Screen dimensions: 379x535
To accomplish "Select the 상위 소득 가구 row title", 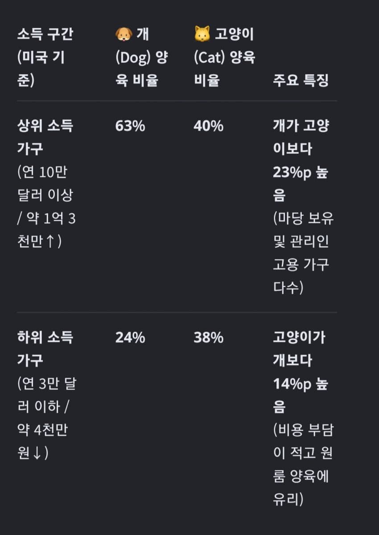I will pyautogui.click(x=45, y=137).
